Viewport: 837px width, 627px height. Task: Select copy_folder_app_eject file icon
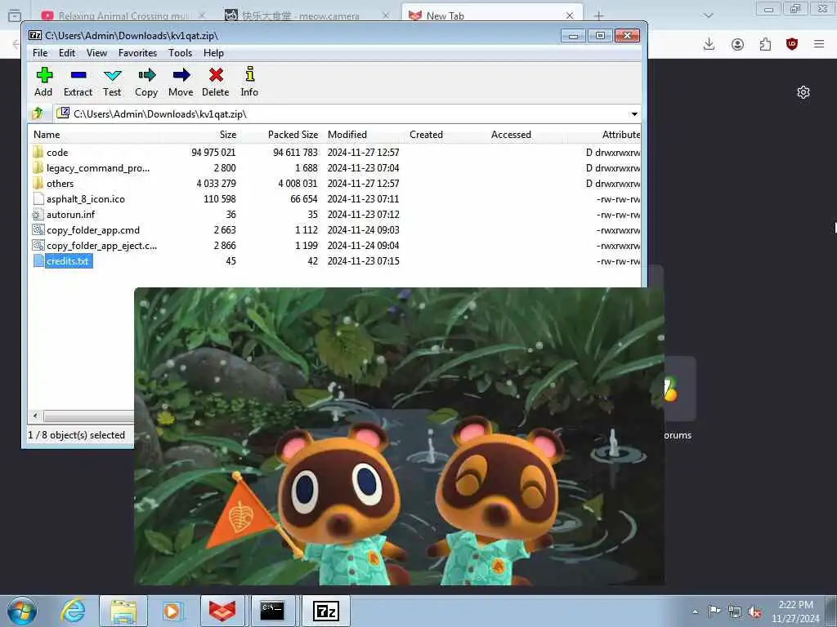coord(38,245)
